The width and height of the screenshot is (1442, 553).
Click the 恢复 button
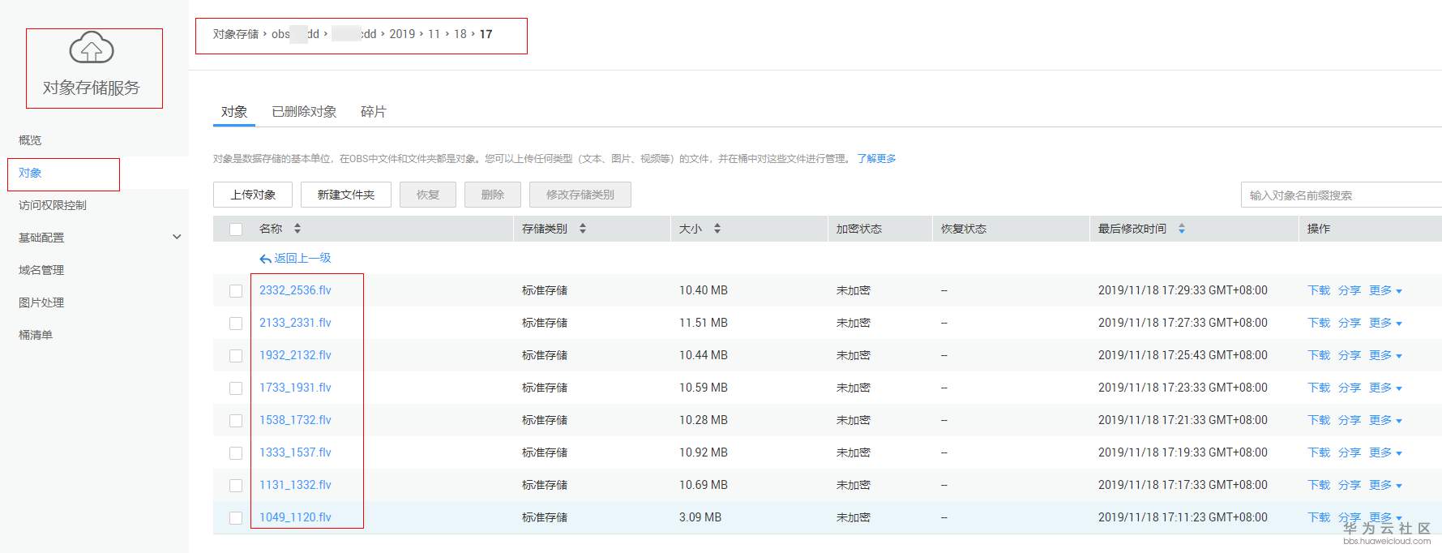tap(428, 195)
